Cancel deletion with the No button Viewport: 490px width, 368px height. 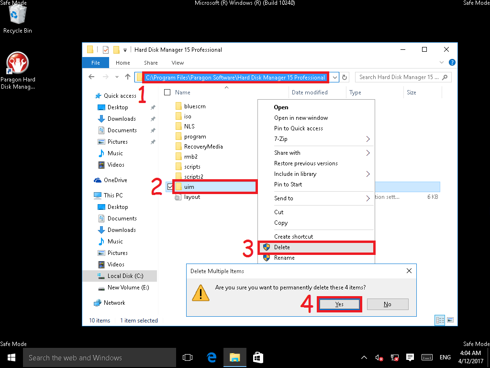tap(388, 304)
